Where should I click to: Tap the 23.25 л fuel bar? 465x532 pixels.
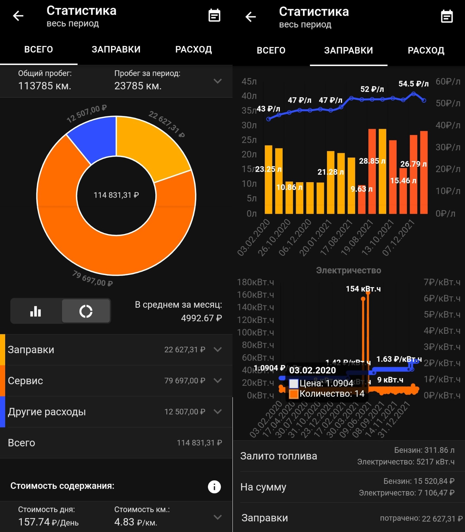point(268,180)
